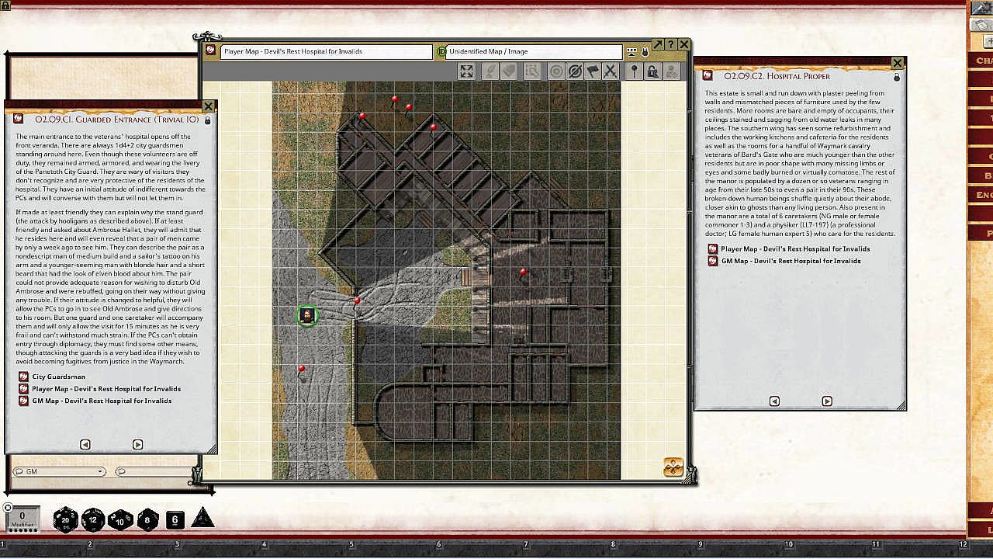Close the Guarded Entrance story window

tap(208, 106)
